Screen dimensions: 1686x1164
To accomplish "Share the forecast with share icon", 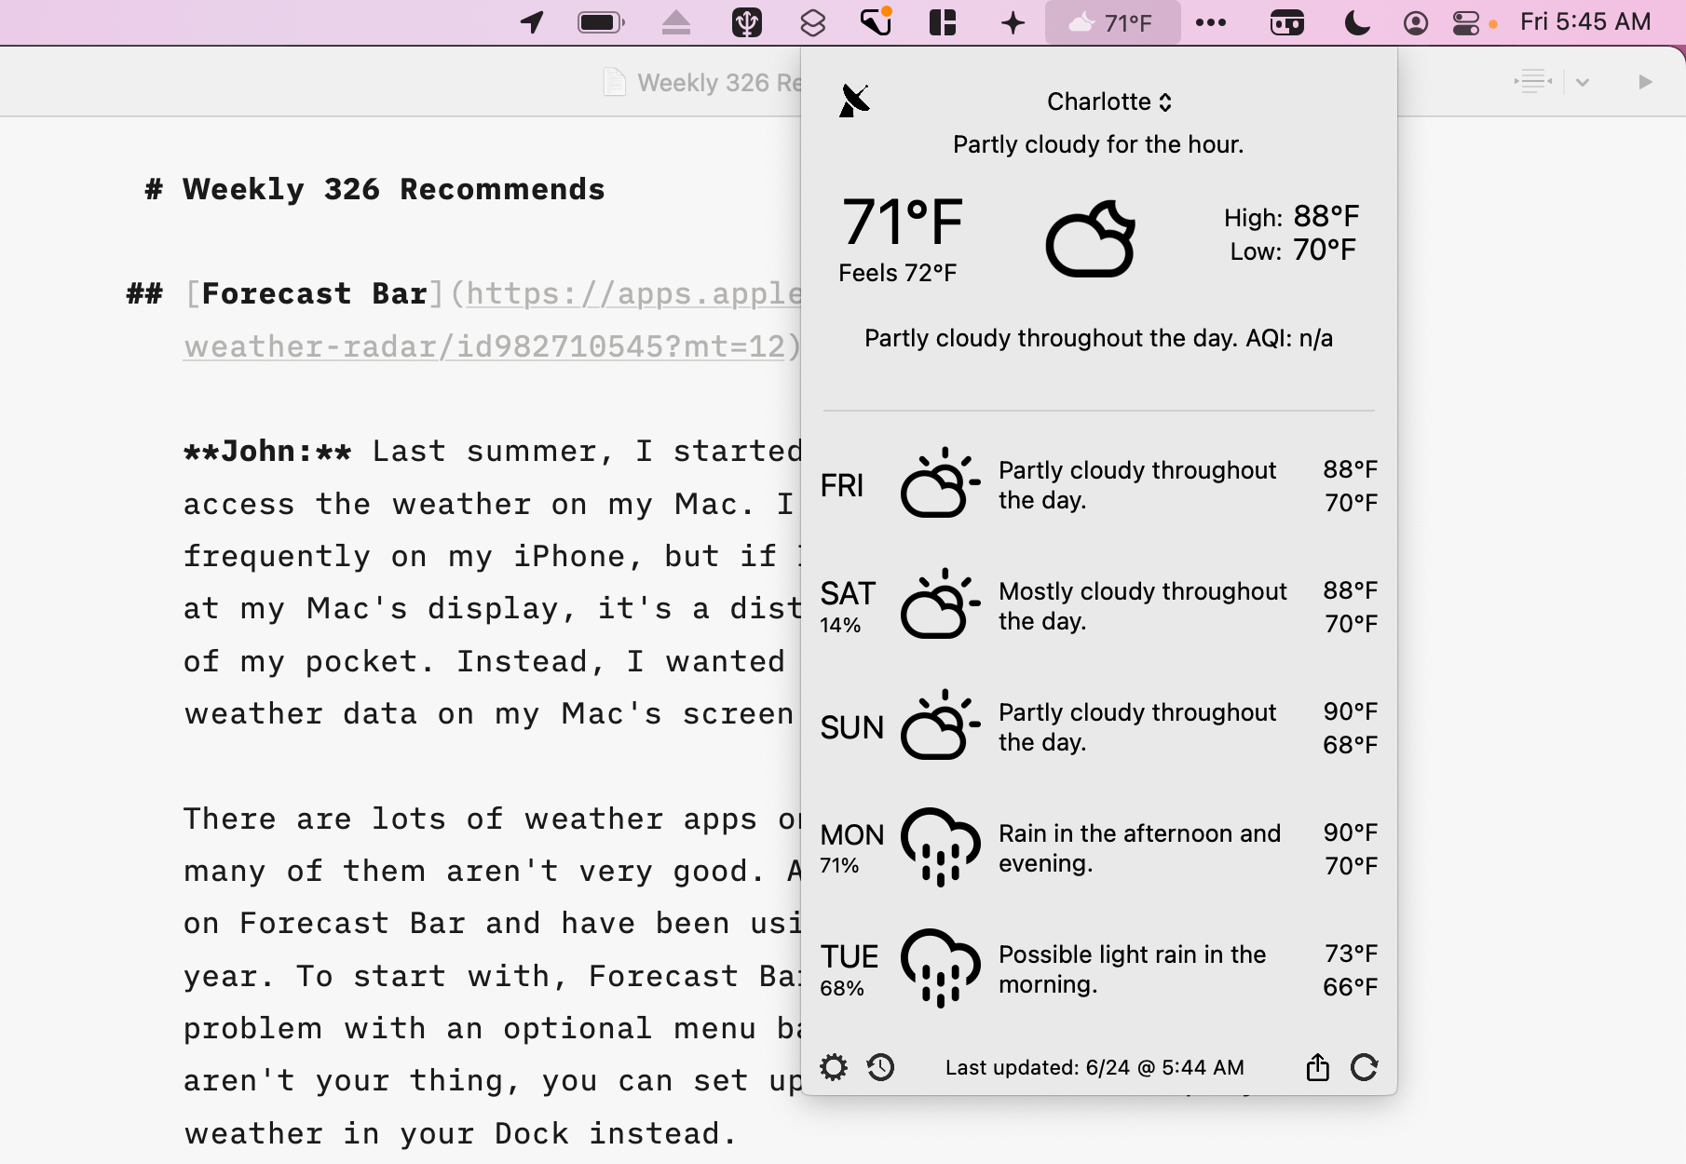I will click(x=1317, y=1067).
